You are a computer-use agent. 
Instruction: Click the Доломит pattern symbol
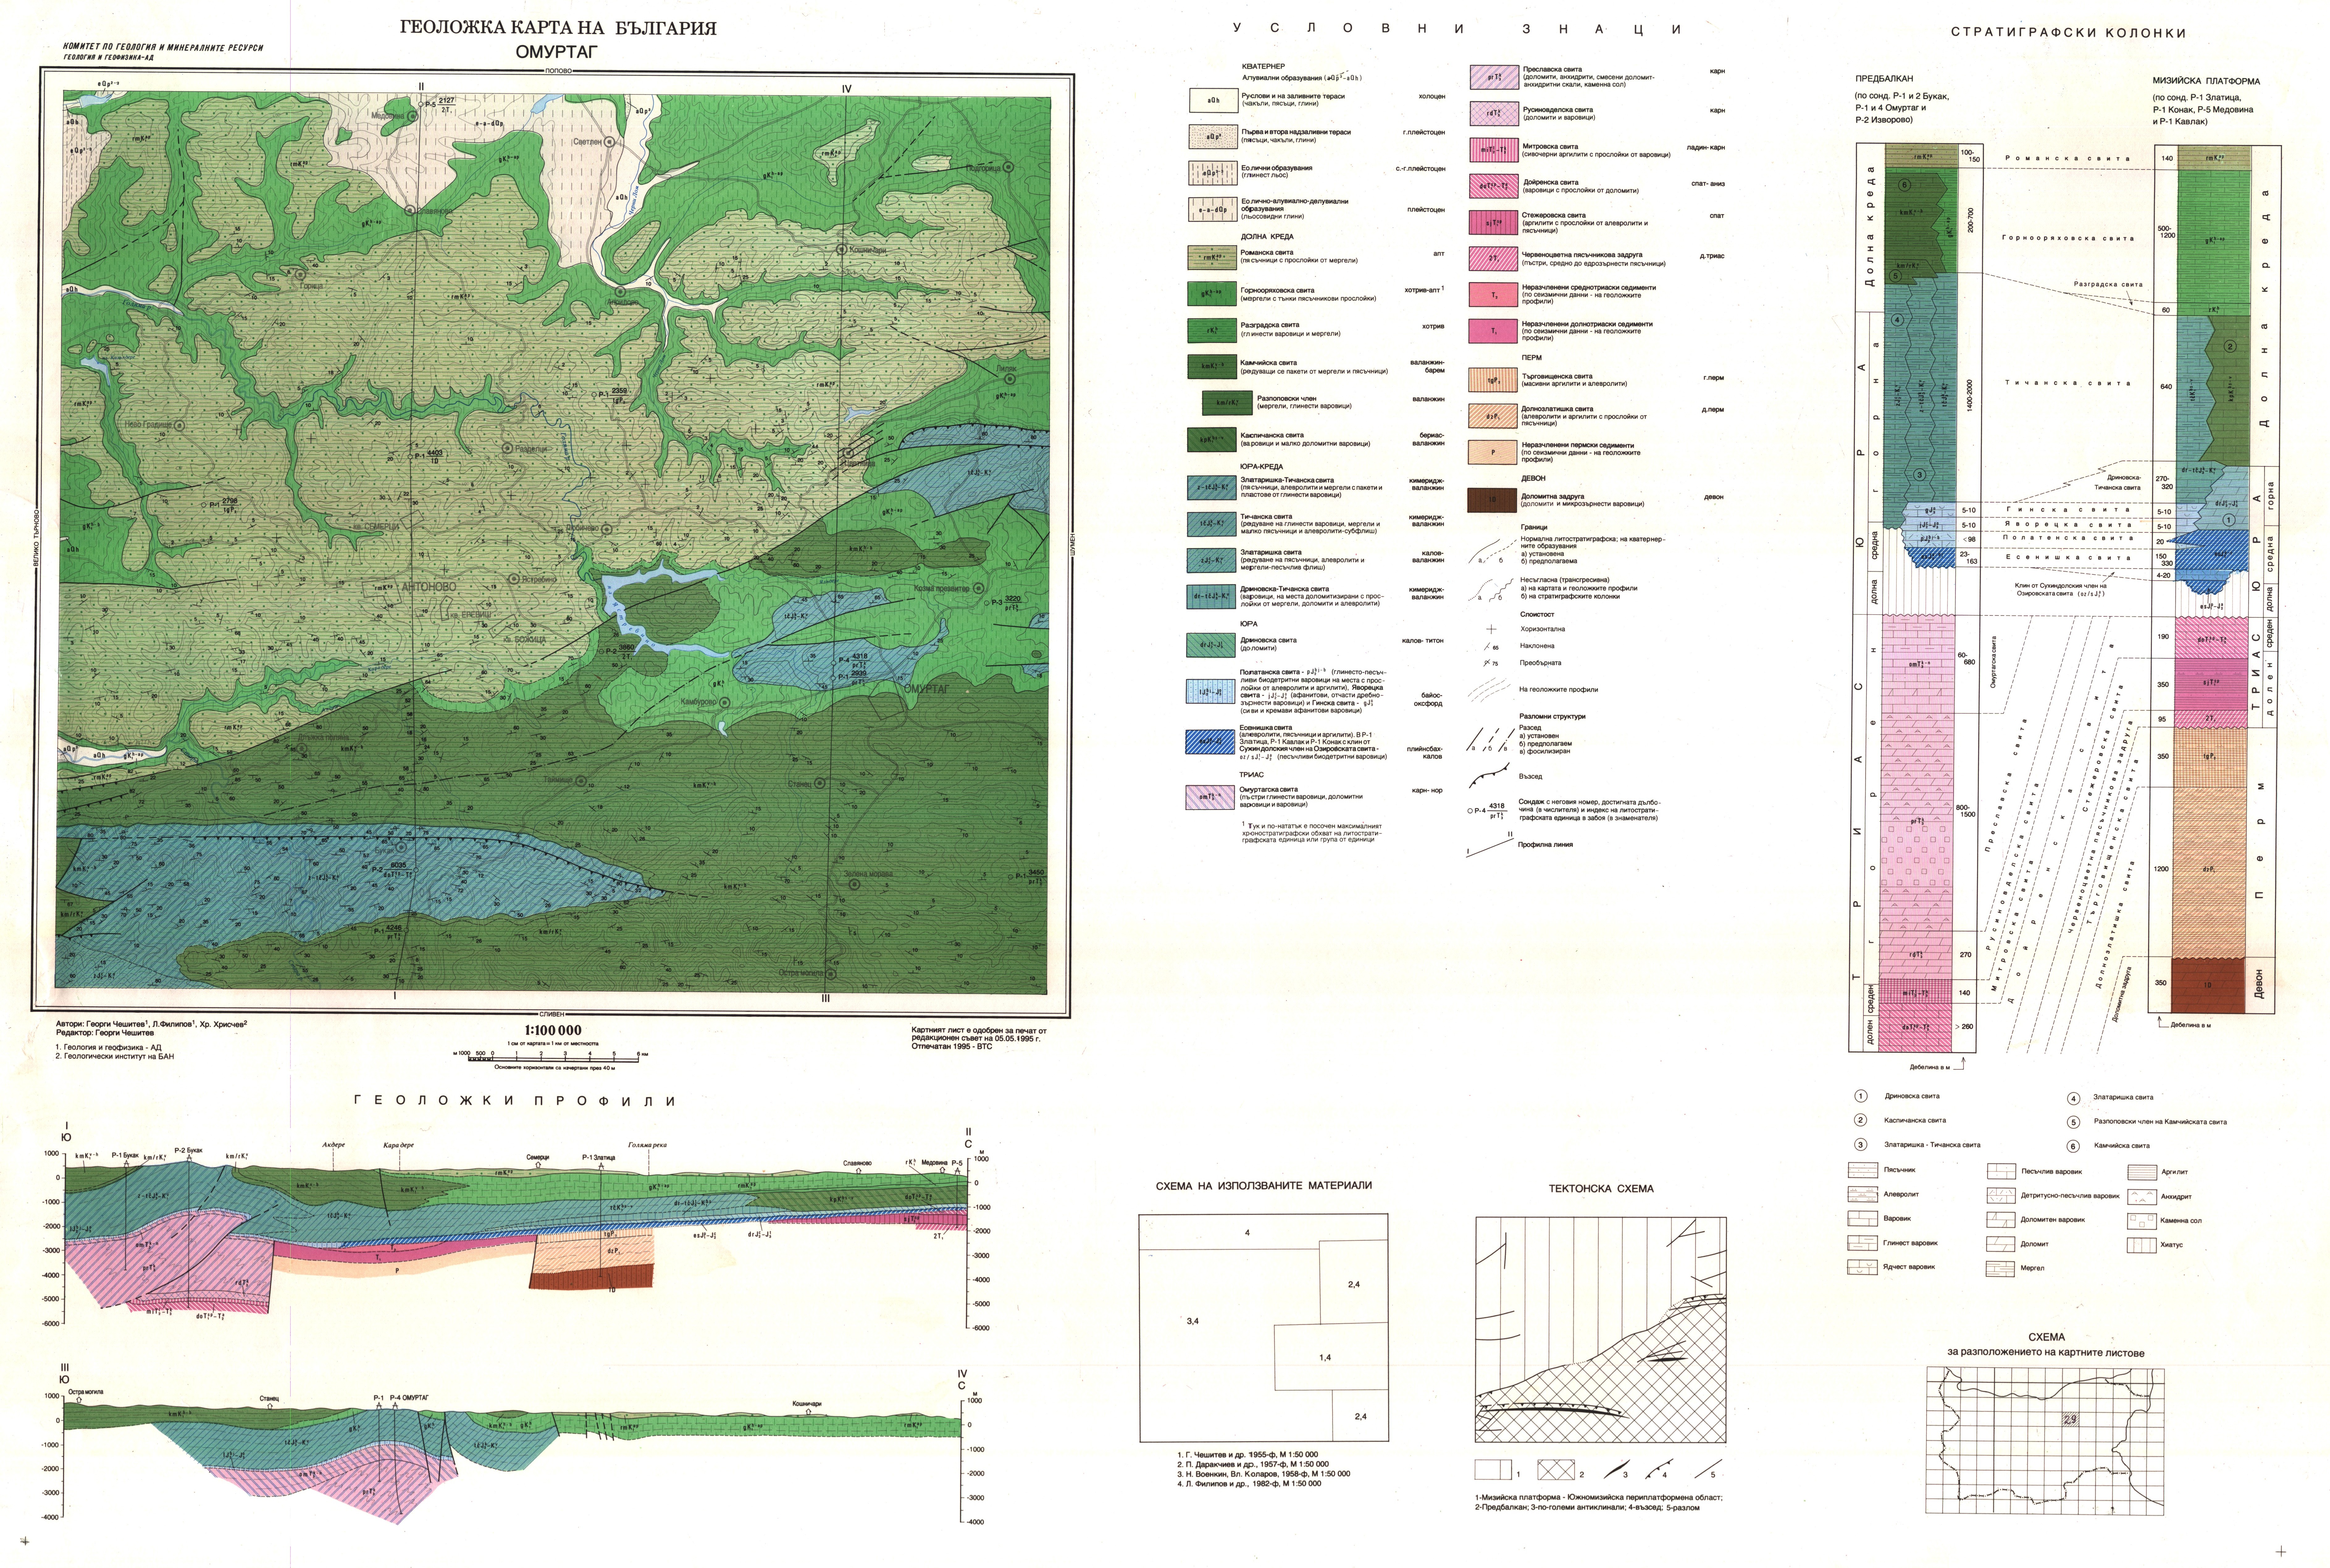click(2001, 1244)
